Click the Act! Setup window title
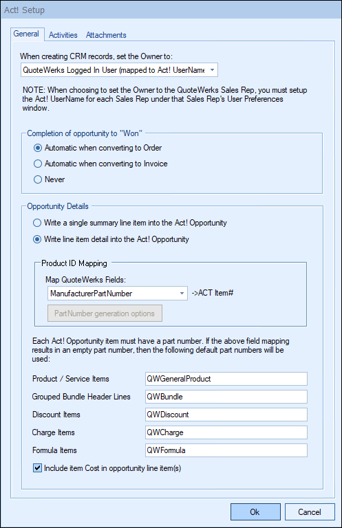Viewport: 342px width, 528px height. [24, 10]
